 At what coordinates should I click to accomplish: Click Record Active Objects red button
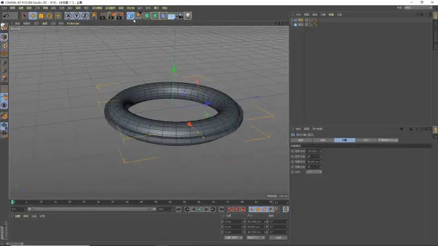click(230, 210)
